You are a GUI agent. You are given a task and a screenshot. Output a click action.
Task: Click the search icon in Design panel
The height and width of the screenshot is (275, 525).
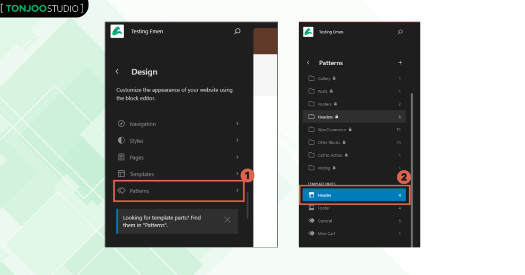237,31
